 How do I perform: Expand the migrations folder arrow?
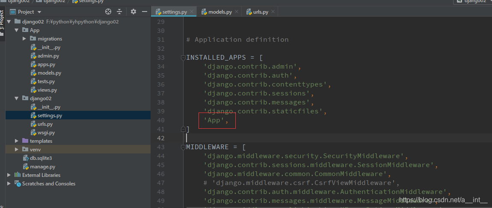point(24,39)
